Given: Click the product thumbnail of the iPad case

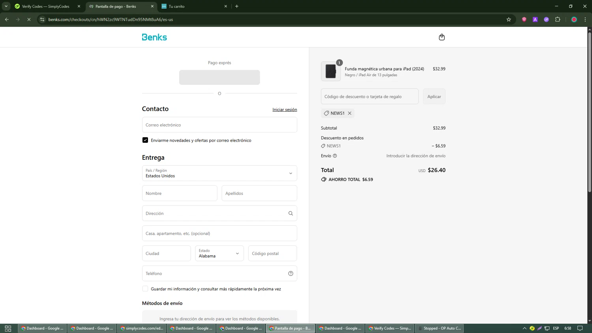Looking at the screenshot, I should [x=331, y=71].
